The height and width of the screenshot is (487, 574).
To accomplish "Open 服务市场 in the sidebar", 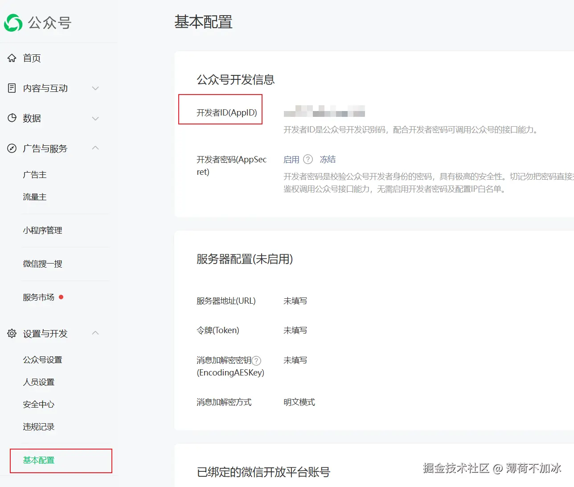I will 38,297.
